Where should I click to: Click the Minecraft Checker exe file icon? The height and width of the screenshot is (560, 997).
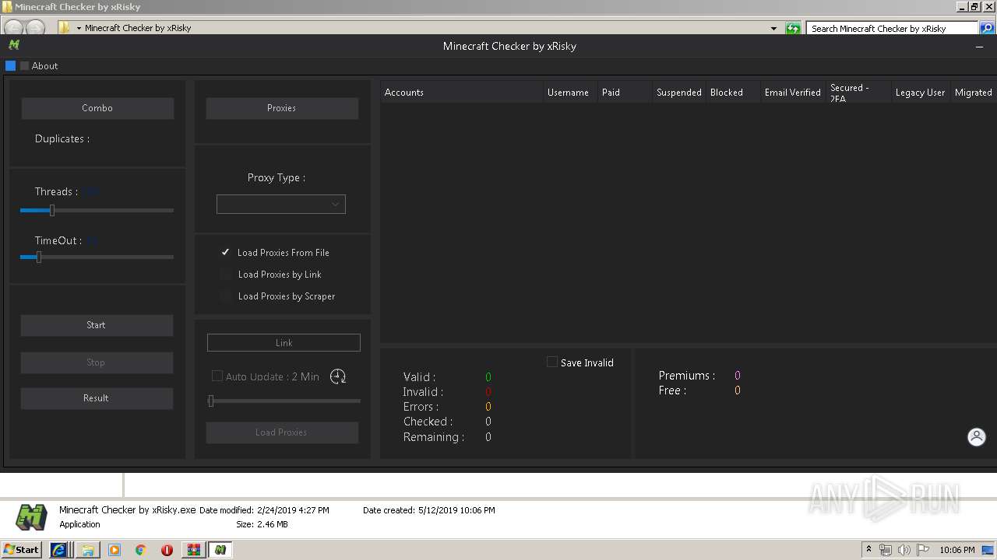(x=32, y=516)
